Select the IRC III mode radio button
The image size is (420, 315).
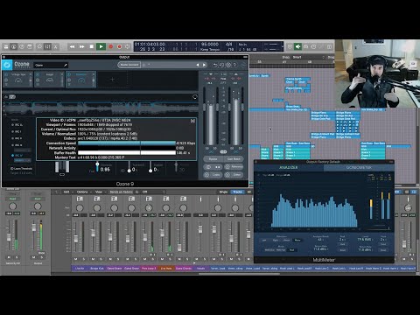[12, 145]
